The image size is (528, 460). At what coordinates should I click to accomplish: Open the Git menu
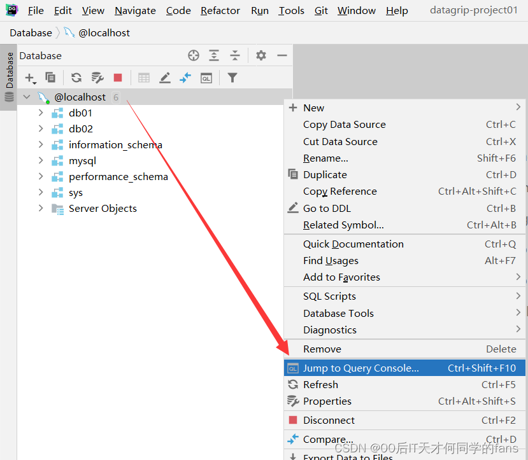[321, 11]
